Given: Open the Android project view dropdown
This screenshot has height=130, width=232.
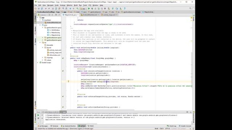Looking at the screenshot, I should tap(43, 15).
